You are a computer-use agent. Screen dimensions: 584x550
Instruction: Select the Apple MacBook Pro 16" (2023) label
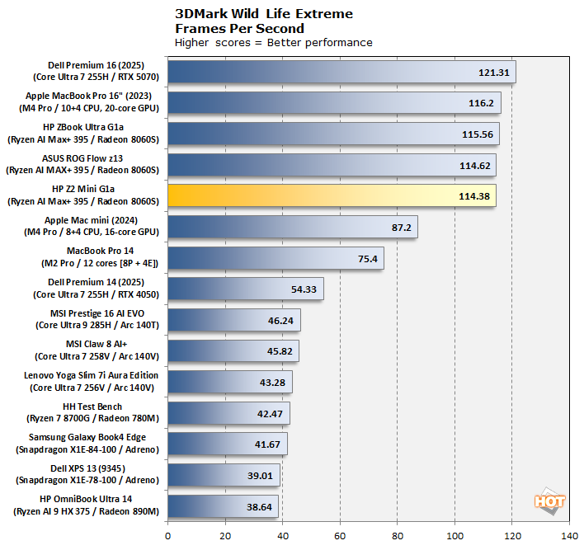click(x=88, y=96)
